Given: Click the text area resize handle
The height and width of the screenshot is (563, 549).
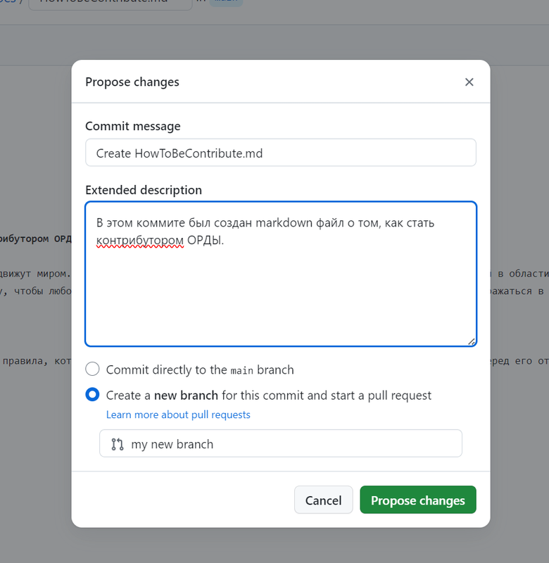Looking at the screenshot, I should coord(472,341).
